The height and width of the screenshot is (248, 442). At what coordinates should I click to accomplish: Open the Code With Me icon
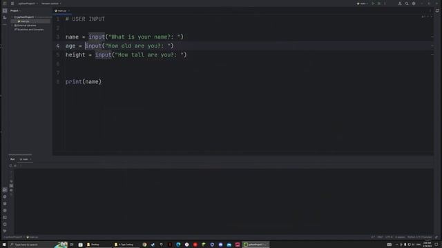coord(400,3)
